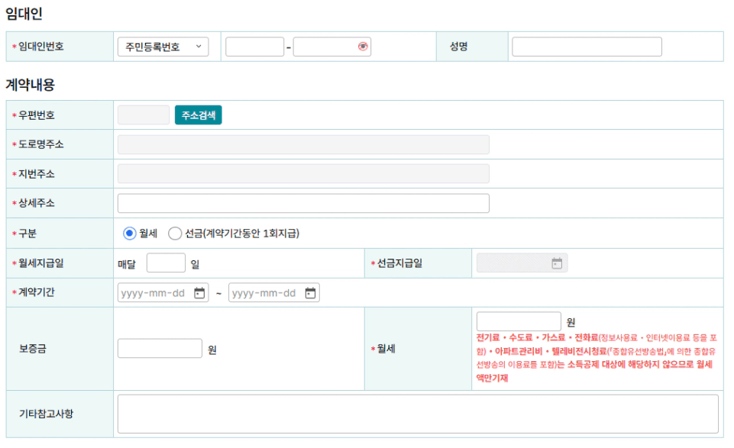
Task: Toggle resident number visibility eye icon
Action: [363, 47]
